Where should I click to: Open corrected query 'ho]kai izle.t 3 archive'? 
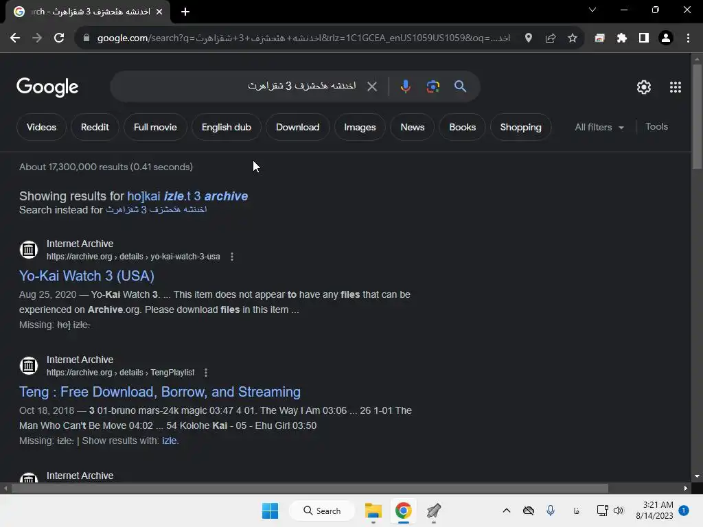point(187,196)
